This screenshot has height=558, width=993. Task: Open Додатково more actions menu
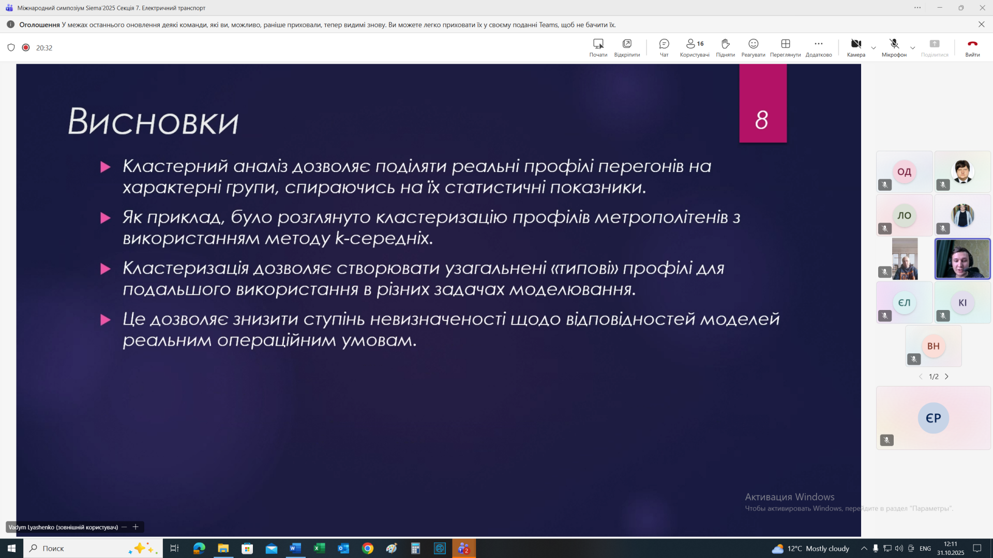pyautogui.click(x=818, y=47)
